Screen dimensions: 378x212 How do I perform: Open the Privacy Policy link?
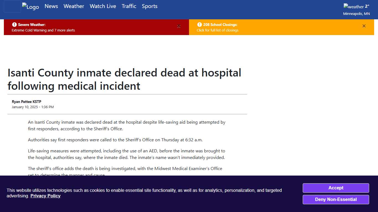click(x=45, y=196)
